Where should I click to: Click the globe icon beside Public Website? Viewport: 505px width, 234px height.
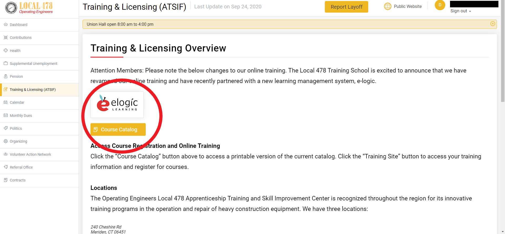click(x=387, y=6)
